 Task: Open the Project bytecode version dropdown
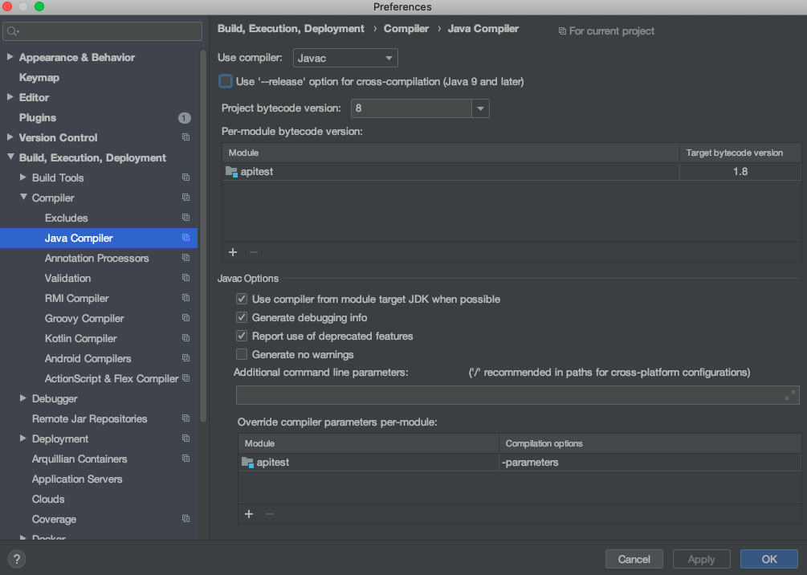[480, 108]
